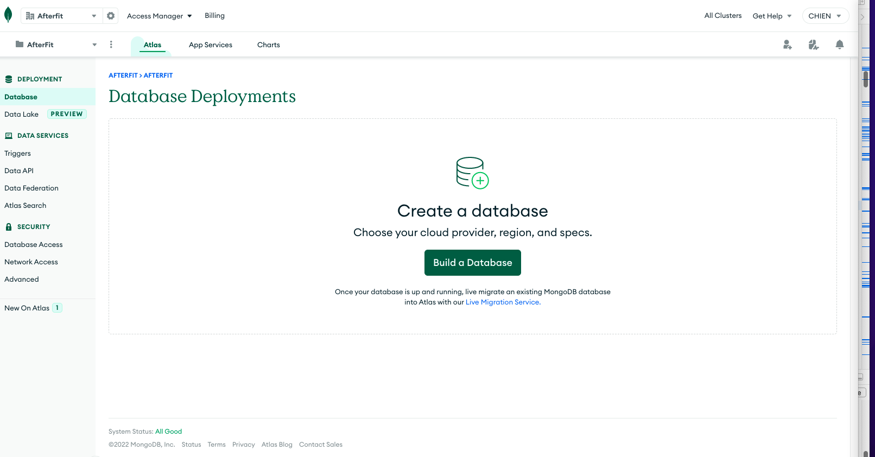Open the CHIEN user menu

point(825,16)
